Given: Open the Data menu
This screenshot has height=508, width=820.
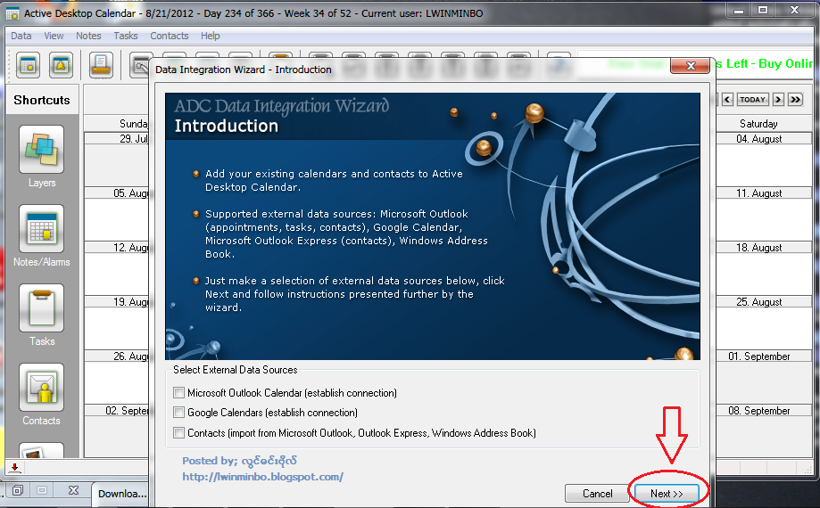Looking at the screenshot, I should (x=21, y=36).
